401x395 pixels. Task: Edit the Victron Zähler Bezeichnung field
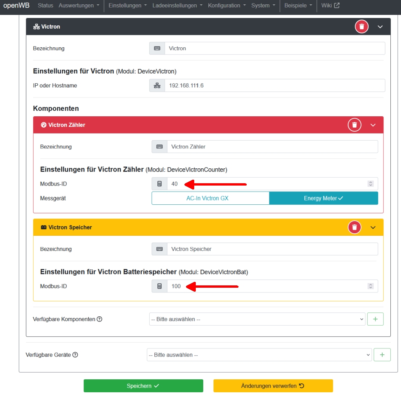[x=273, y=147]
